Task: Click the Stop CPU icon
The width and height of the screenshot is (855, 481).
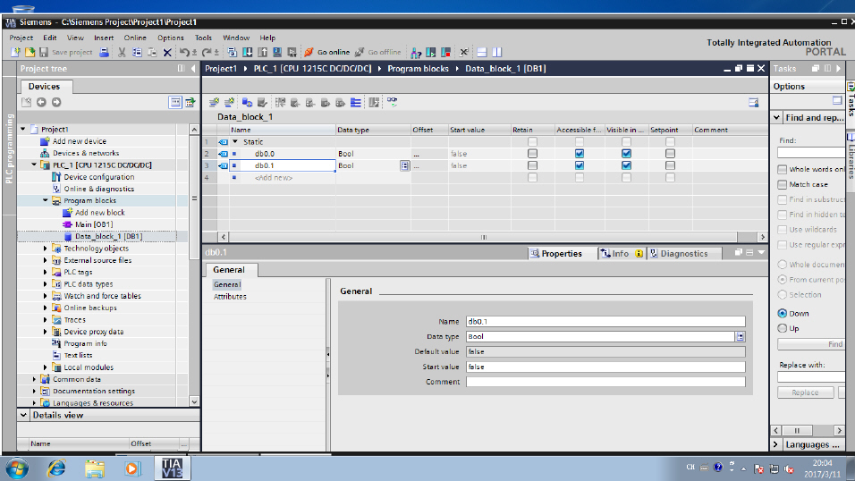Action: [x=445, y=53]
